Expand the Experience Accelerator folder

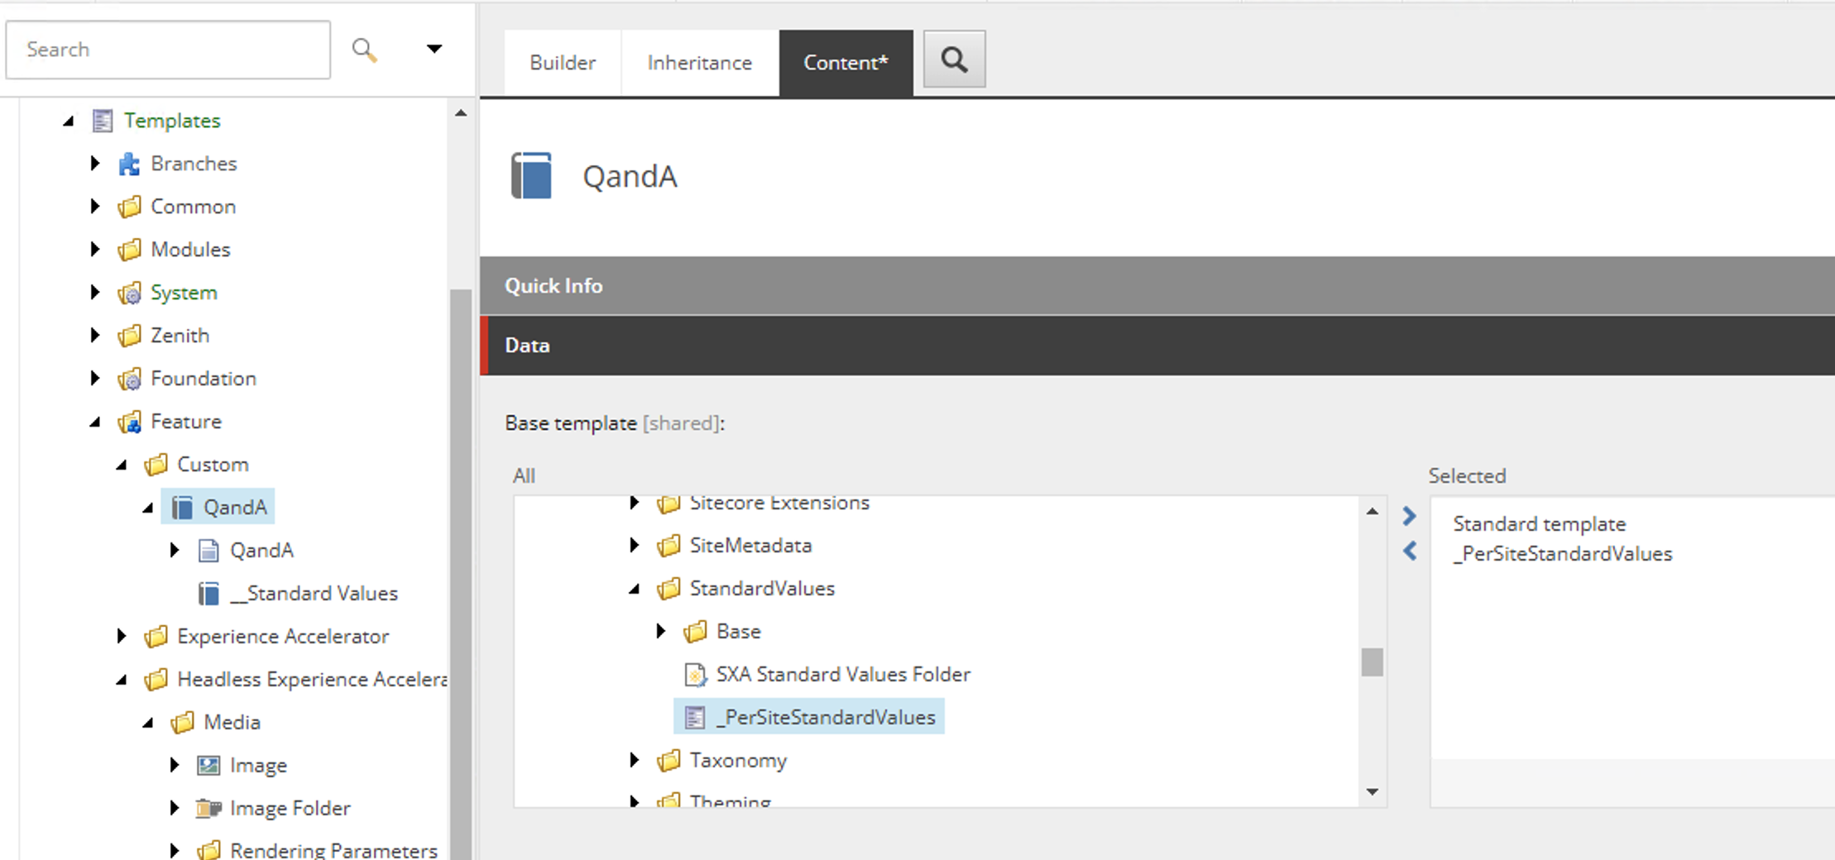[x=122, y=636]
